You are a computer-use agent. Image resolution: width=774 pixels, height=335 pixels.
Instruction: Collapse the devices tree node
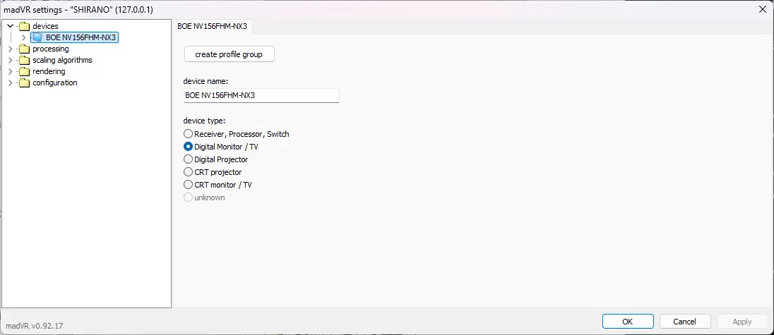point(10,26)
